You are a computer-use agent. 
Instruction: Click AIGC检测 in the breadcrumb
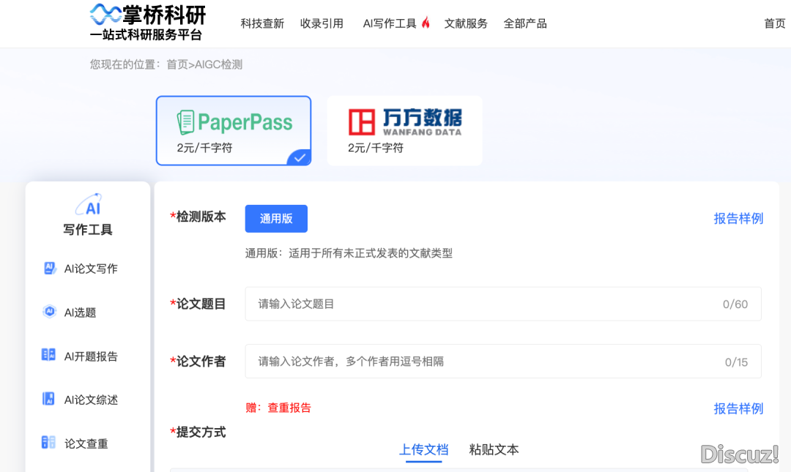pos(218,64)
